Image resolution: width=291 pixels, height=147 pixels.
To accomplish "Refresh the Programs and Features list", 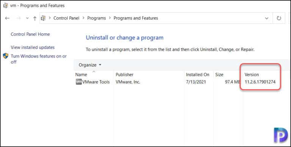I will [279, 18].
